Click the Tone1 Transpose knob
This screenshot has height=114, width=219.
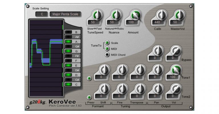pyautogui.click(x=140, y=70)
